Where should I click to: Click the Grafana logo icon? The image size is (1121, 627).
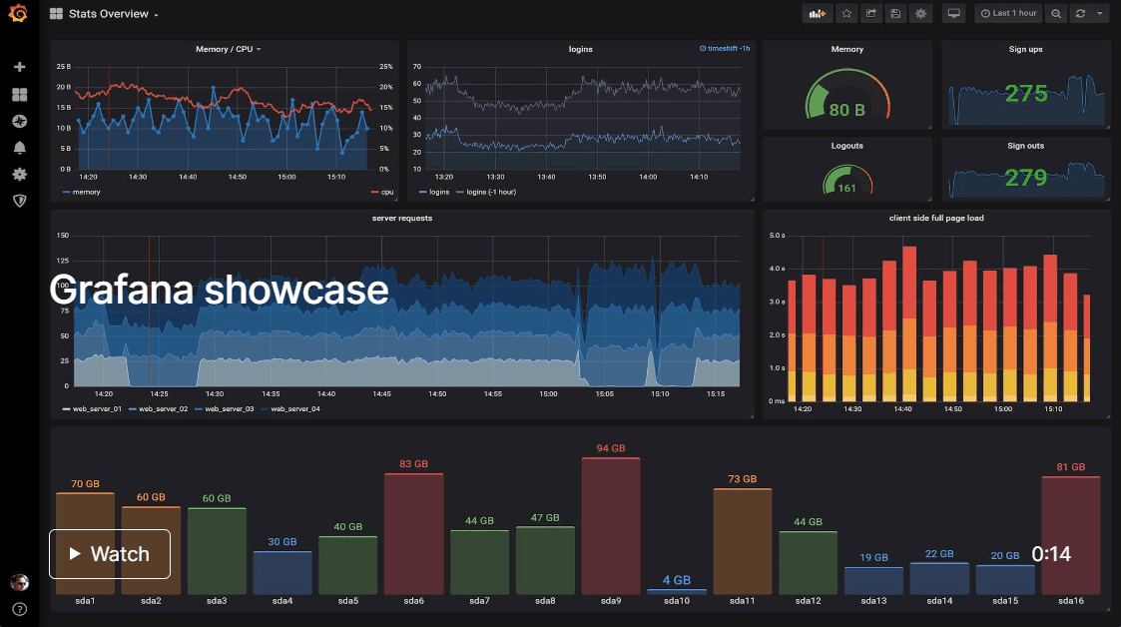point(18,14)
